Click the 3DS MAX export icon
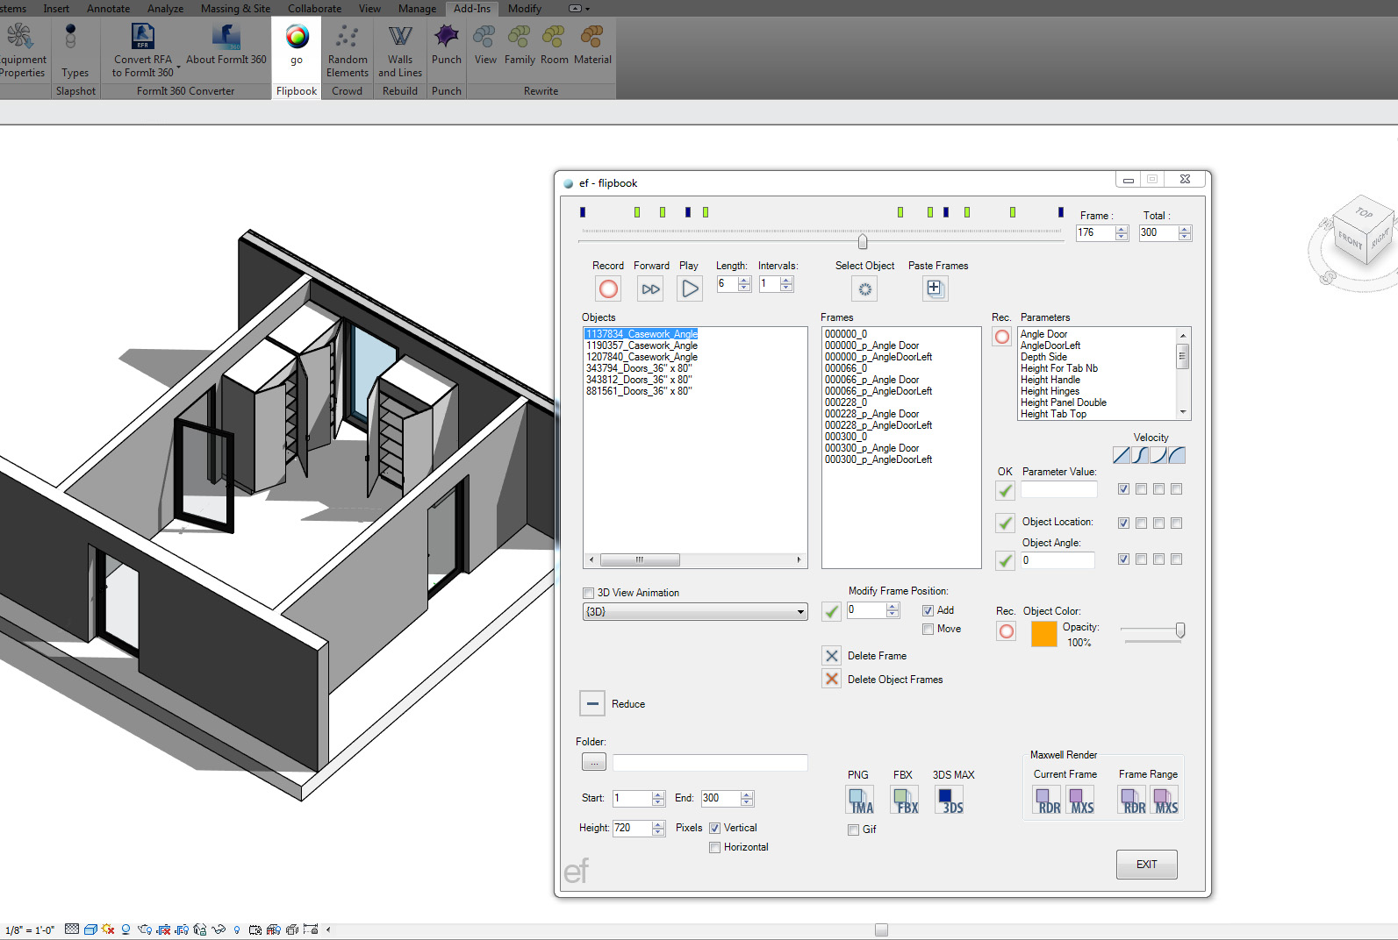Screen dimensions: 1398x940 point(950,800)
